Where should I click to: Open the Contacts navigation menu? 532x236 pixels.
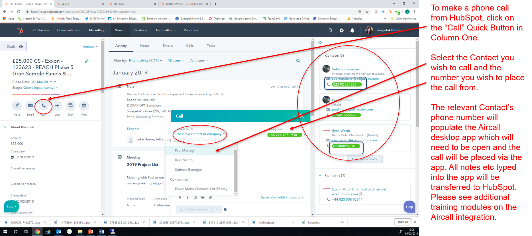pos(41,30)
